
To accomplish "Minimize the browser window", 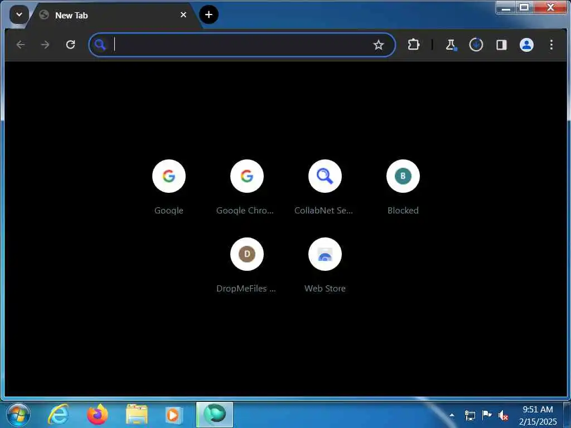I will pyautogui.click(x=505, y=7).
